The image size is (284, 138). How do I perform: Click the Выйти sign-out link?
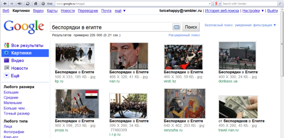tap(273, 11)
